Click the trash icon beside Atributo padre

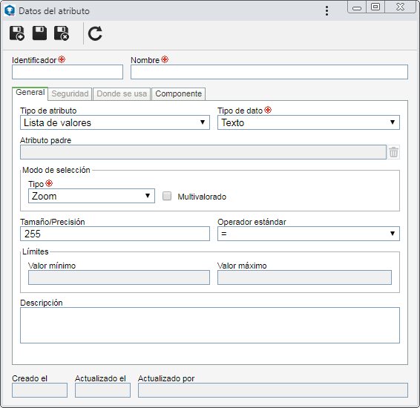[393, 152]
